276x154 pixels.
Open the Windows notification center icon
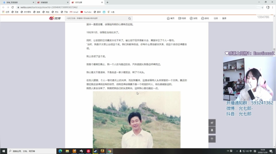coord(271,151)
